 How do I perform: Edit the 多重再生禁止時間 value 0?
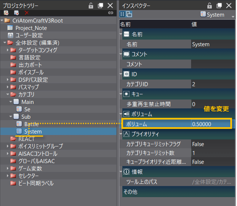213,104
